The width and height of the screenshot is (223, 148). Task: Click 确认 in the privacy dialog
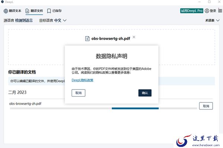point(145,93)
